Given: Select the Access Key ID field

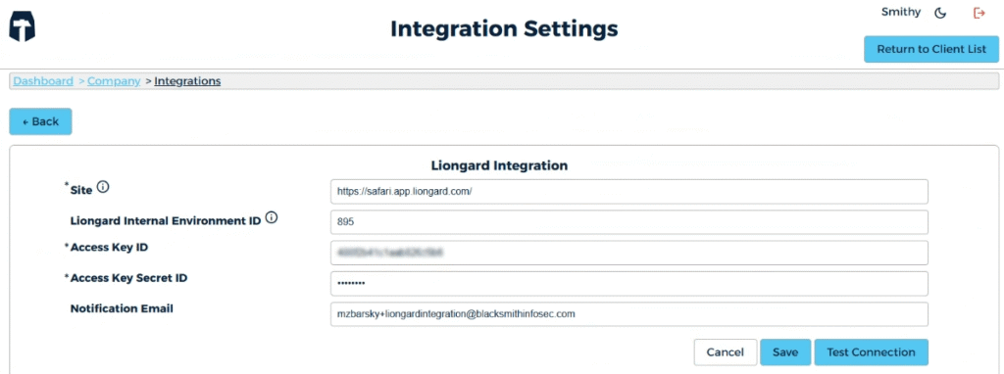Looking at the screenshot, I should click(628, 253).
